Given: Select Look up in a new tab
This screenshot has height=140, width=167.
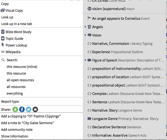Looking at the screenshot, I should coord(17,24).
